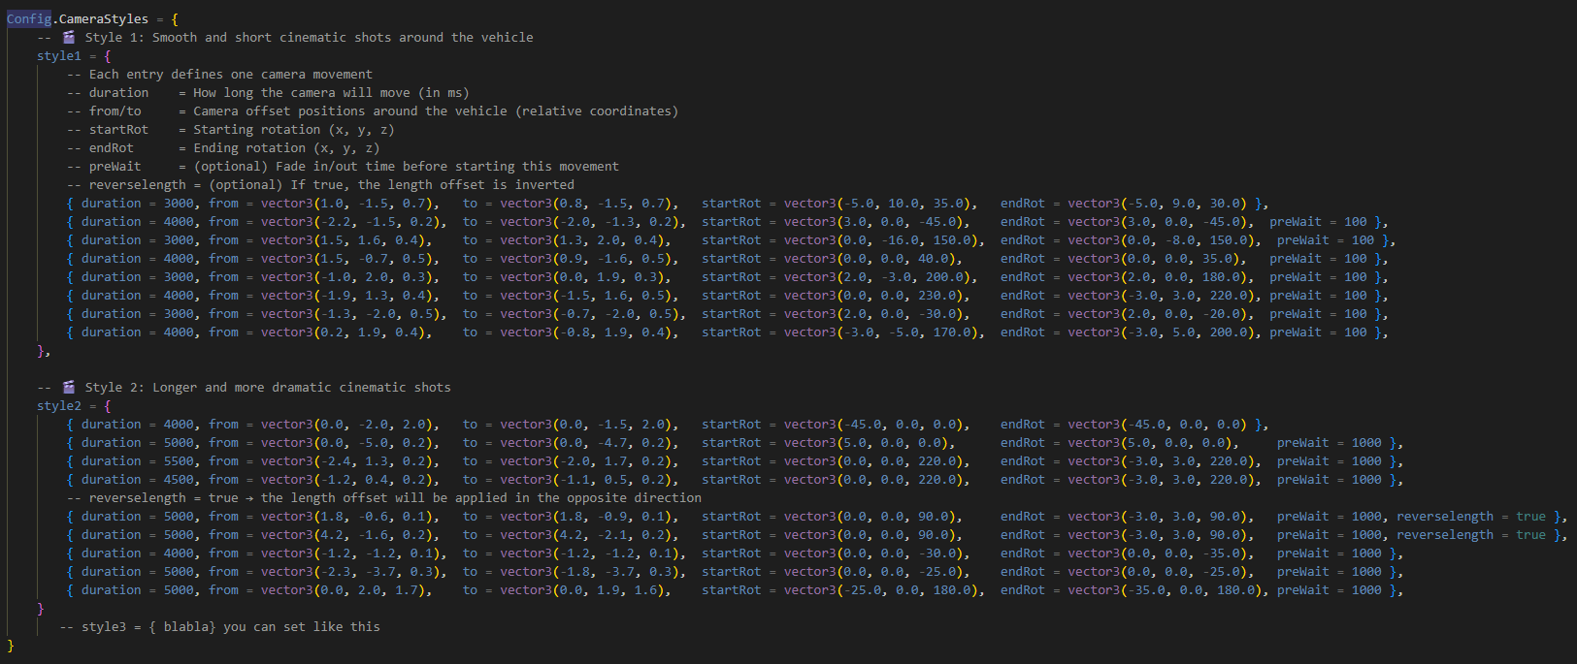
Task: Click endRot value vector3(0.0, 0.0, -35.0)
Action: (1157, 553)
